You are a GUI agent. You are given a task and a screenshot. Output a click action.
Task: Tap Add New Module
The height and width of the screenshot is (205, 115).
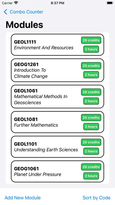[x=23, y=198]
